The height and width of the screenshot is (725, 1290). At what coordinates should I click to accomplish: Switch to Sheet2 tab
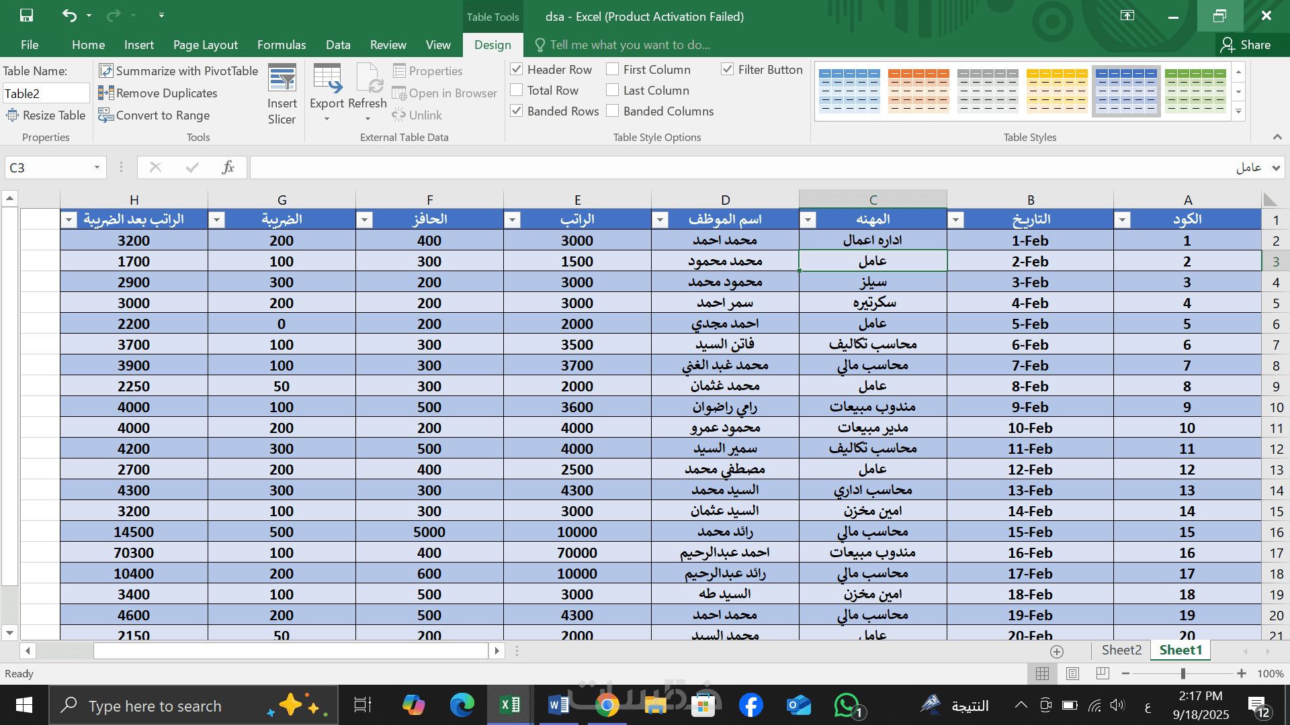1121,650
